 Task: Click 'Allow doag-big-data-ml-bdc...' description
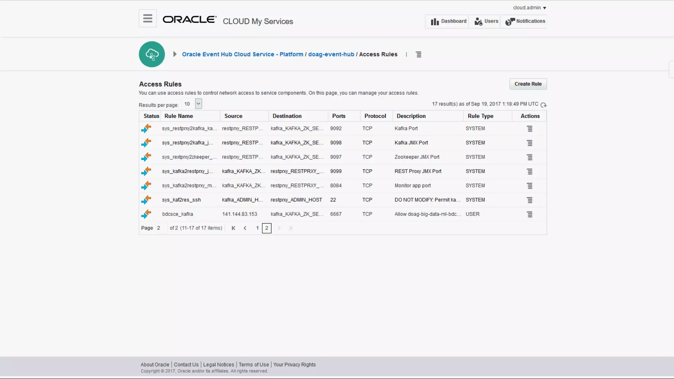coord(428,214)
